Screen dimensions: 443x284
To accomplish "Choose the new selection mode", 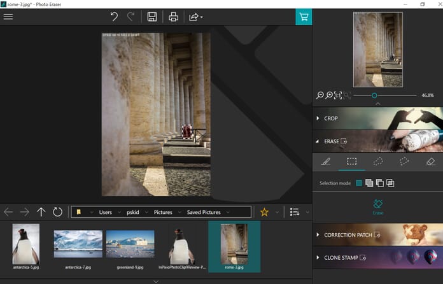I will point(359,183).
